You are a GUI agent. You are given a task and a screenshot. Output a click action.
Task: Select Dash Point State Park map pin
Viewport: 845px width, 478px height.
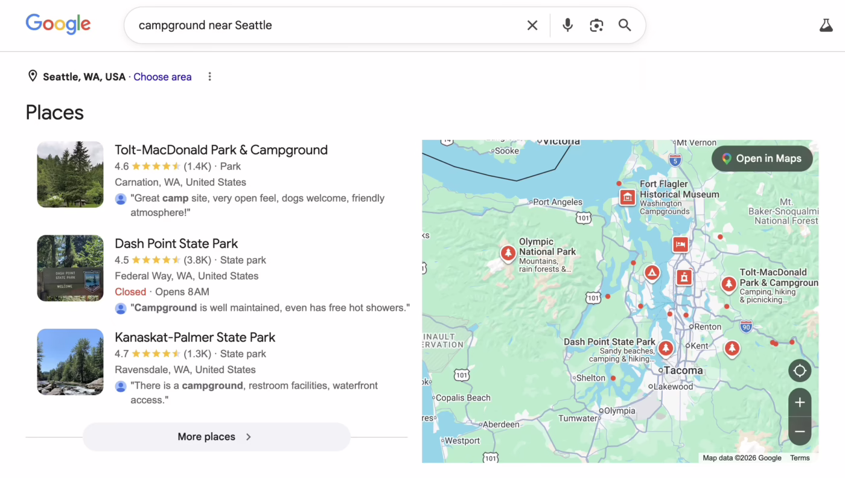click(x=666, y=348)
